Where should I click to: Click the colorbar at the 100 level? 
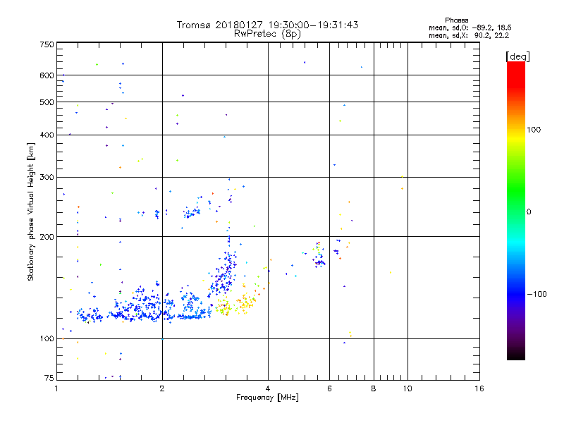(x=516, y=130)
